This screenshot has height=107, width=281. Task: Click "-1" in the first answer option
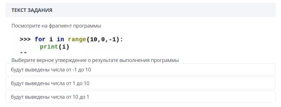(75, 70)
